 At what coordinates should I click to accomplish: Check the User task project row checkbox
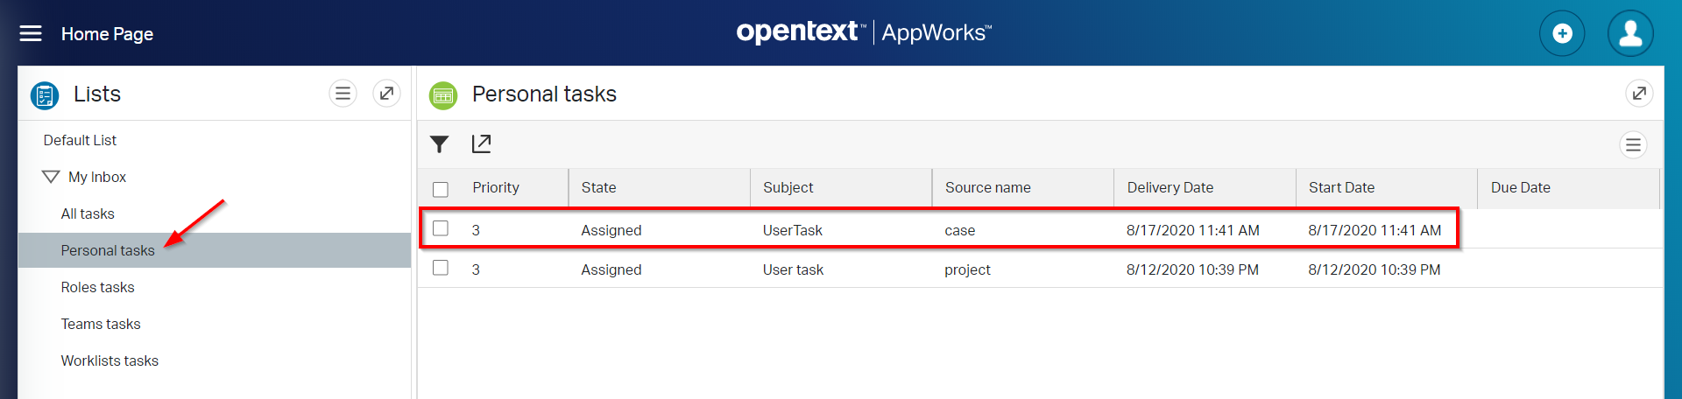pos(441,268)
